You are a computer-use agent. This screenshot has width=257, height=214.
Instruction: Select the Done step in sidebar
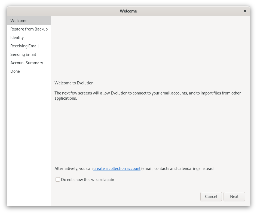15,71
